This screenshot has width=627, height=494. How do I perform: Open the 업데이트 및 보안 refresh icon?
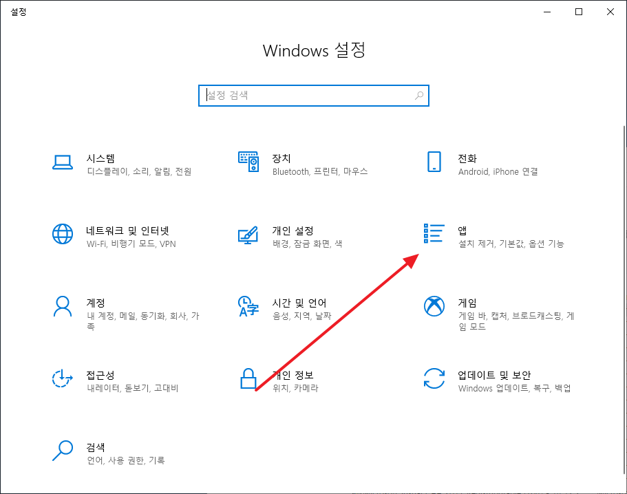coord(434,378)
